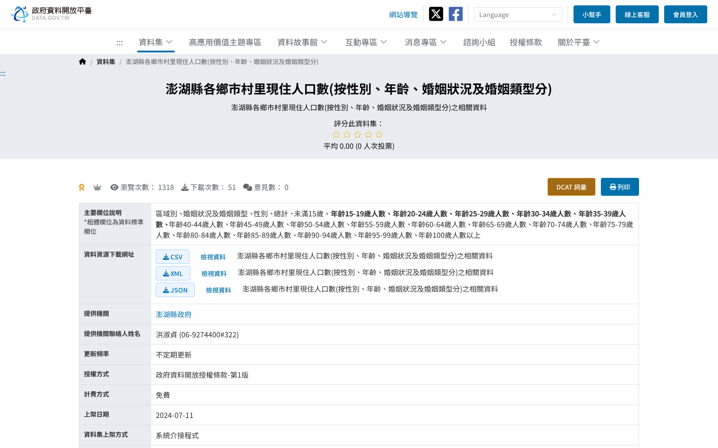Screen dimensions: 718x448
Task: Rate dataset with the second star
Action: (347, 134)
